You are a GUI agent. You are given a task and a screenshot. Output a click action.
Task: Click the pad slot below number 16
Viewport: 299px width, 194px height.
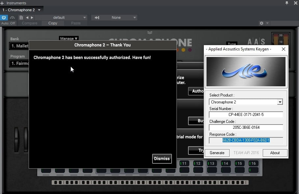tap(254, 170)
